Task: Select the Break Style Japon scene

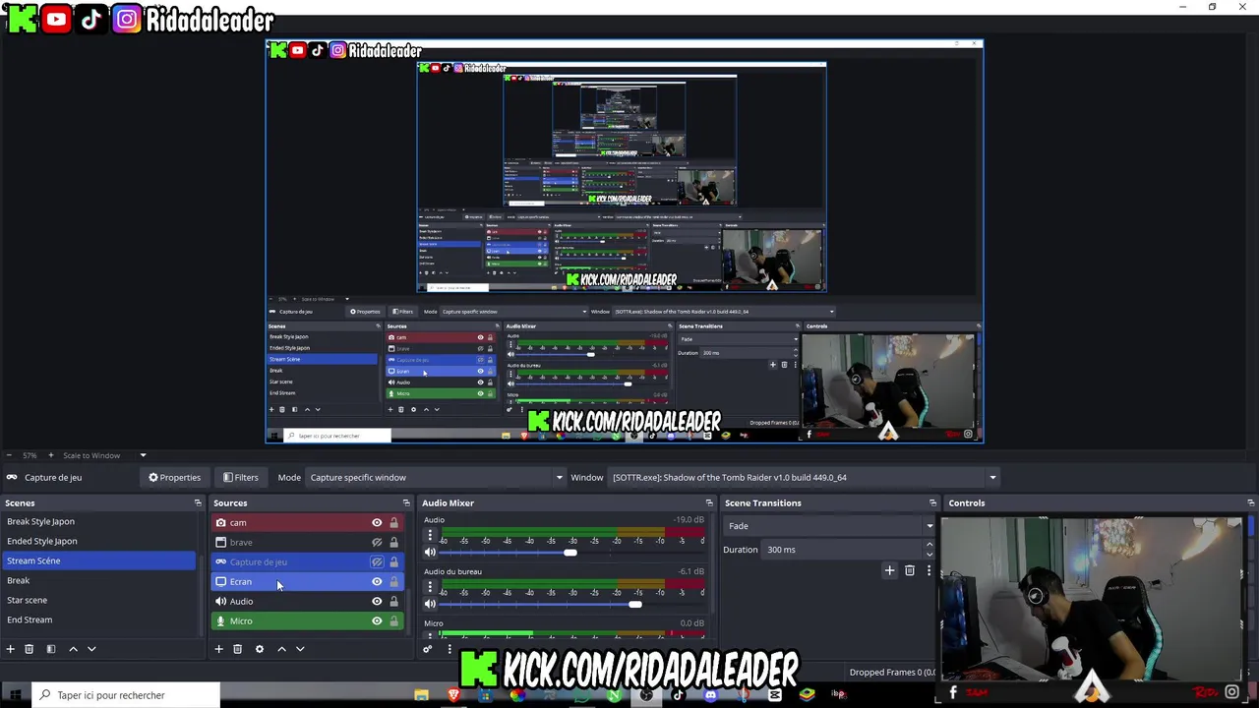Action: coord(98,521)
